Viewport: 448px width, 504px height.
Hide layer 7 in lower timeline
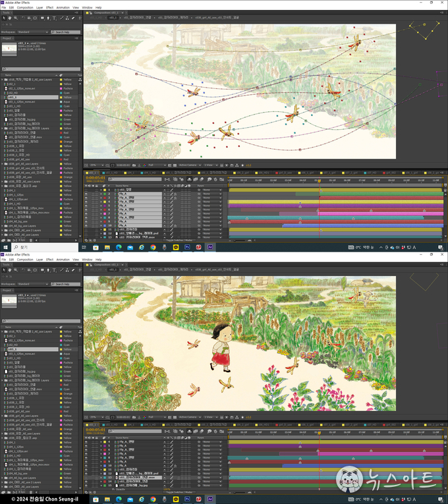86,453
